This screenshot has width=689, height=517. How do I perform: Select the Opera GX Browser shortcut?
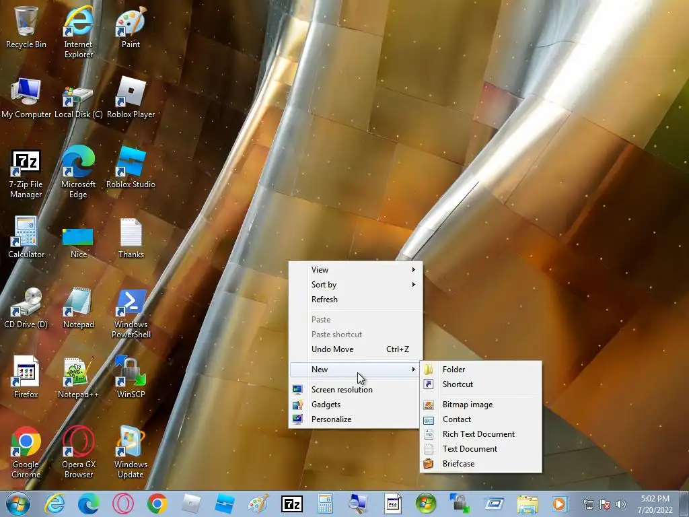click(78, 453)
